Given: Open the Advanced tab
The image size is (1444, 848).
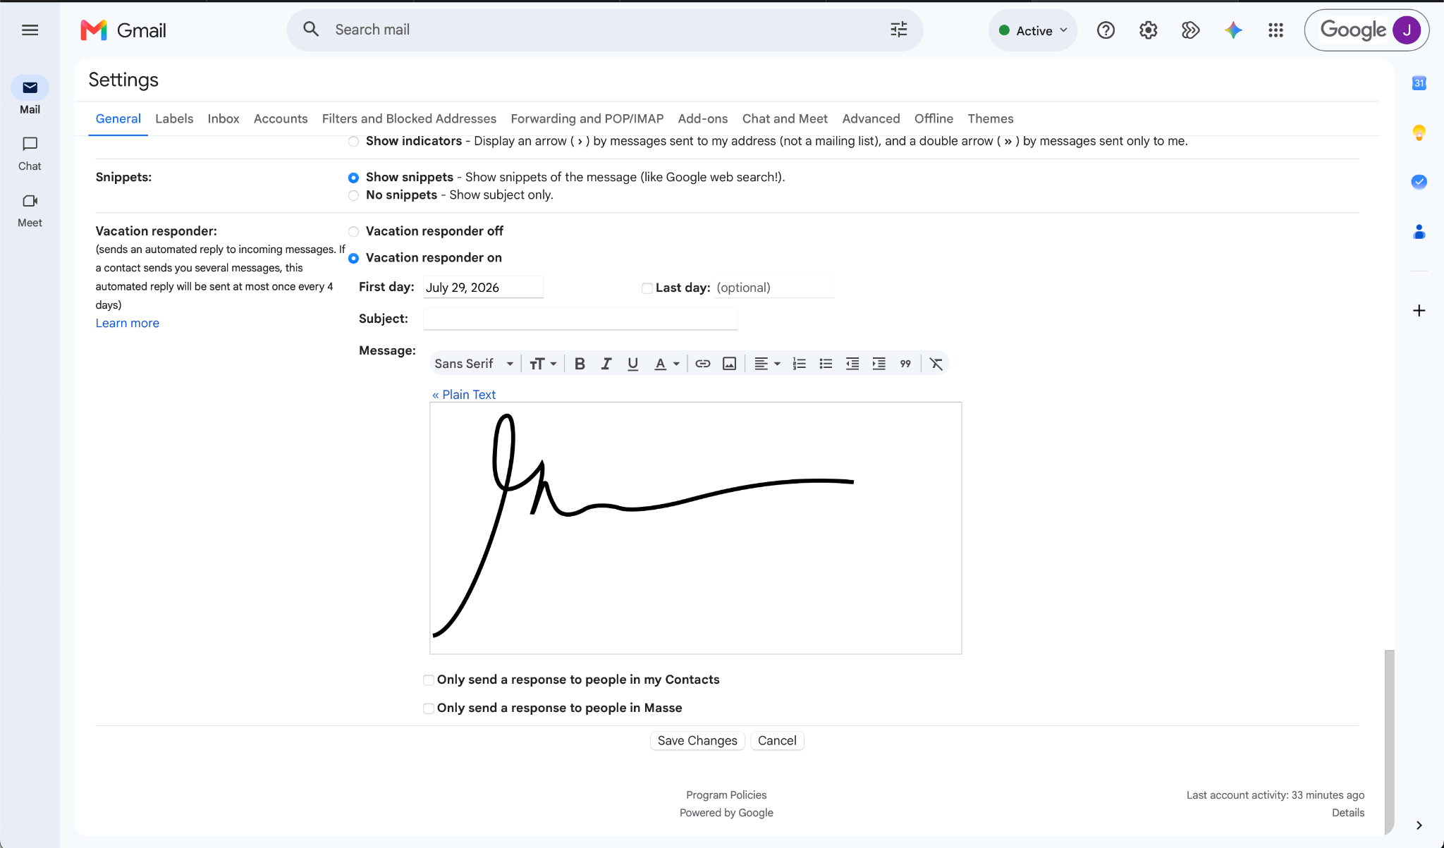Looking at the screenshot, I should coord(871,118).
